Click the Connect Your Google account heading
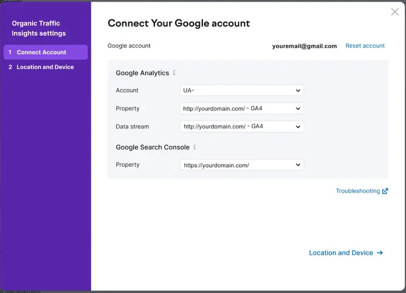 179,23
